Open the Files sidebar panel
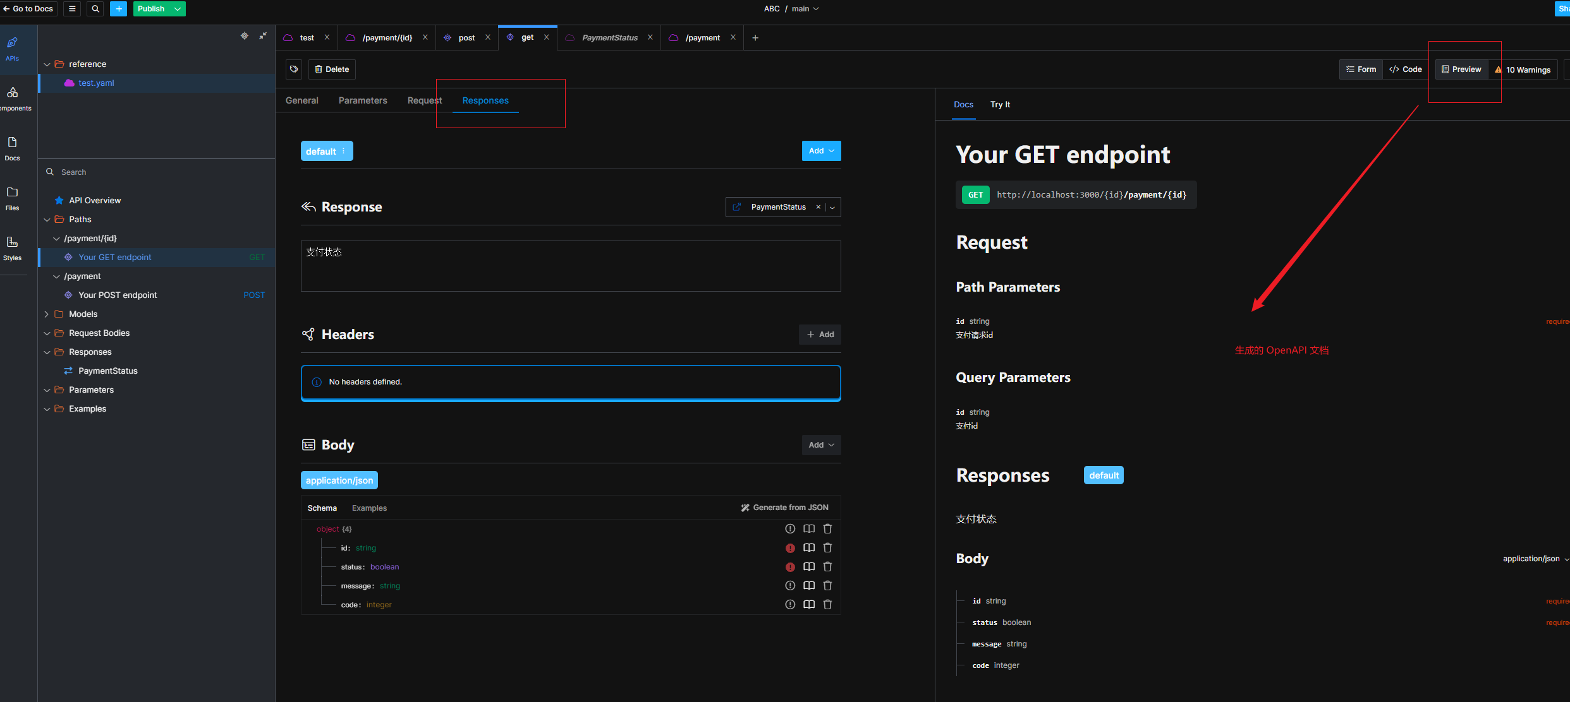Screen dimensions: 1570x702 point(12,198)
